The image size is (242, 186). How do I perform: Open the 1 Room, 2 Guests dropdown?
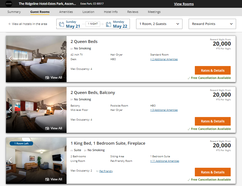(x=159, y=24)
